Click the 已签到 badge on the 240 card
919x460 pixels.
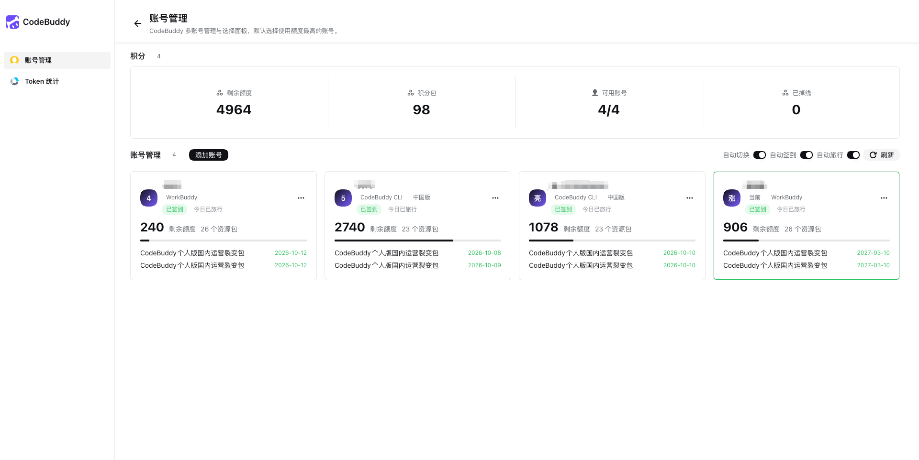click(x=175, y=209)
